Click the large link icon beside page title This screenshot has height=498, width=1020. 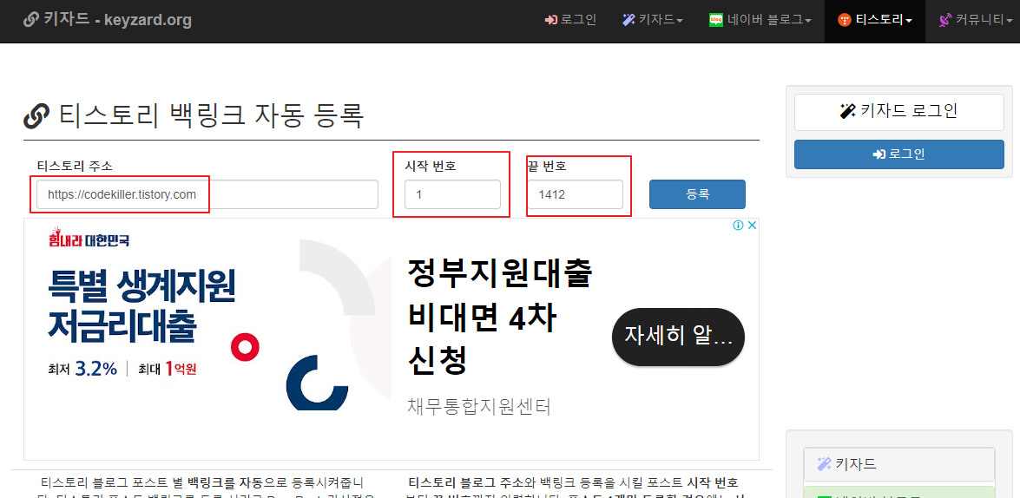click(x=36, y=117)
